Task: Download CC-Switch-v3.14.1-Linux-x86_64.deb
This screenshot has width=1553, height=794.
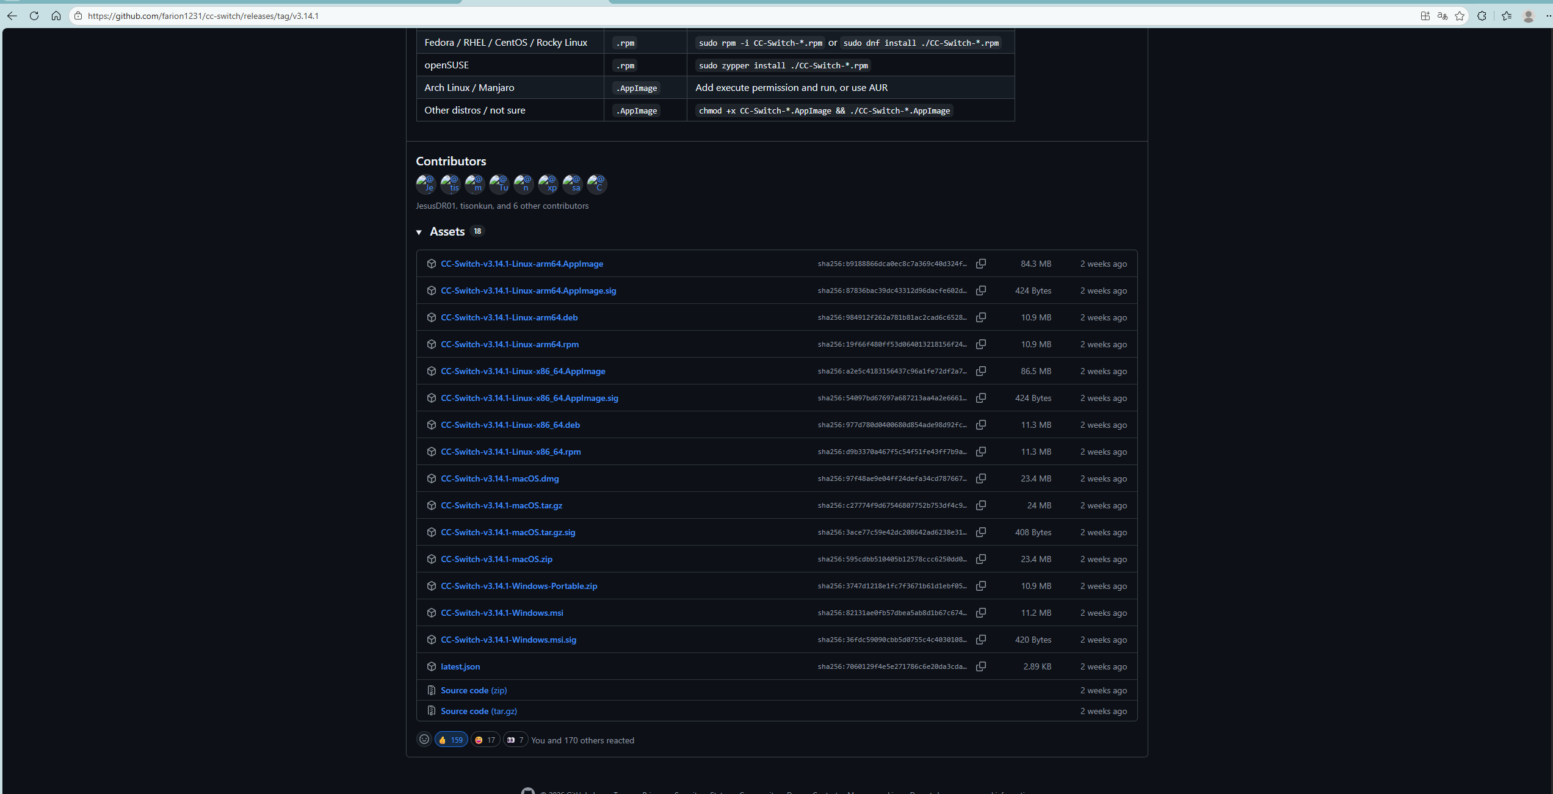Action: (x=510, y=425)
